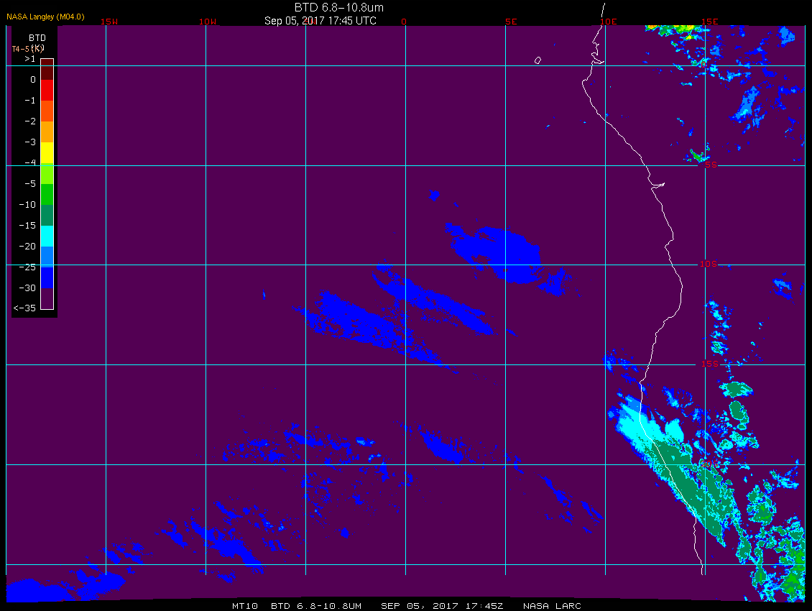Click the '5E' longitude label
812x611 pixels.
[x=511, y=22]
